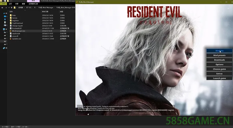Select the change-log.txt file icon
Screen dimensions: 233x128
(x=11, y=26)
